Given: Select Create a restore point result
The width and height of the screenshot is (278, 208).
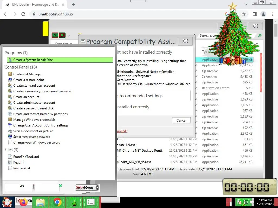Looking at the screenshot, I should point(29,80).
